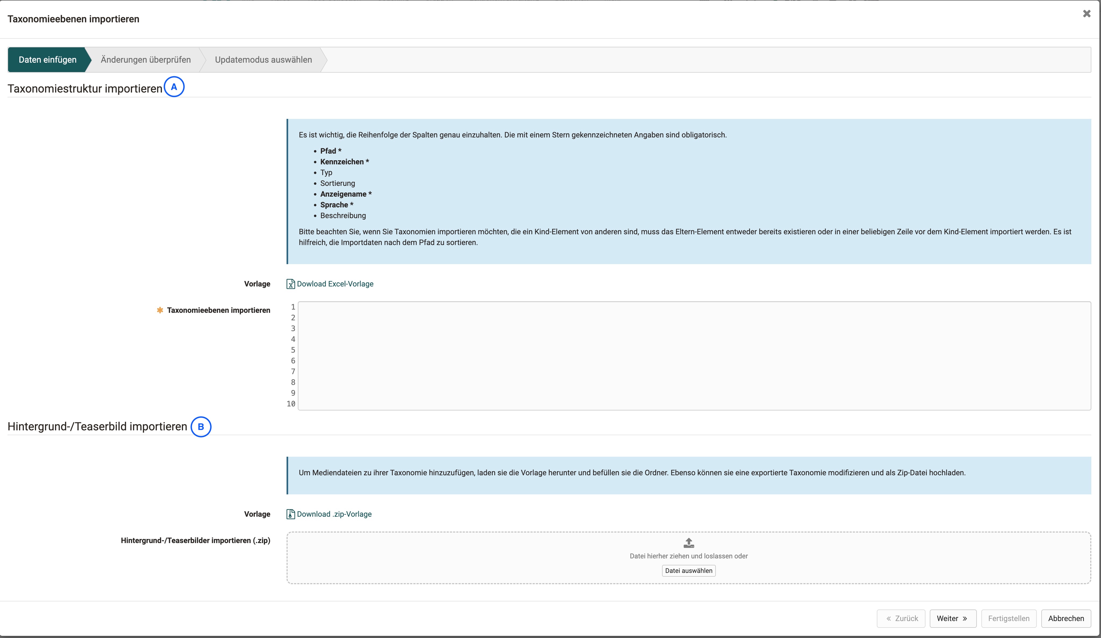Click the 'Beschreibung' list entry

click(343, 216)
